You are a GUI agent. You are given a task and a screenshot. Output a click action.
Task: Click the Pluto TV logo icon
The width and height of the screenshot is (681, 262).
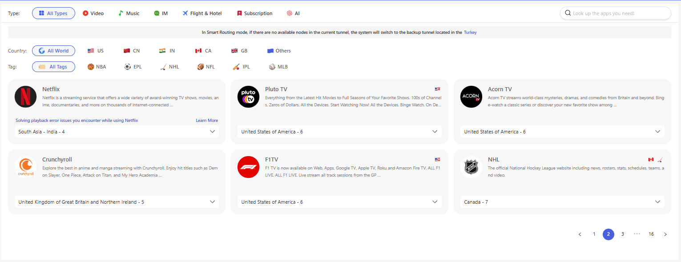tap(248, 97)
